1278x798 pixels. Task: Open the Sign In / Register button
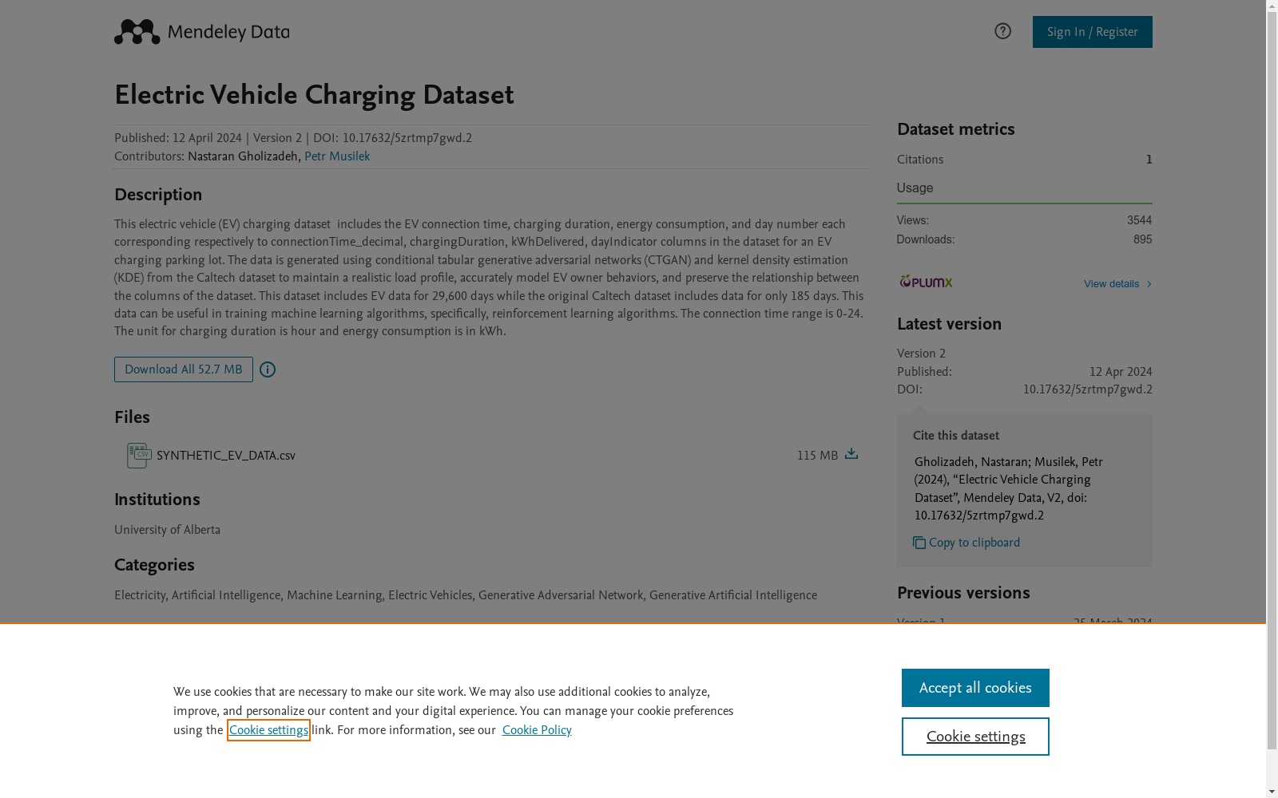(x=1092, y=32)
